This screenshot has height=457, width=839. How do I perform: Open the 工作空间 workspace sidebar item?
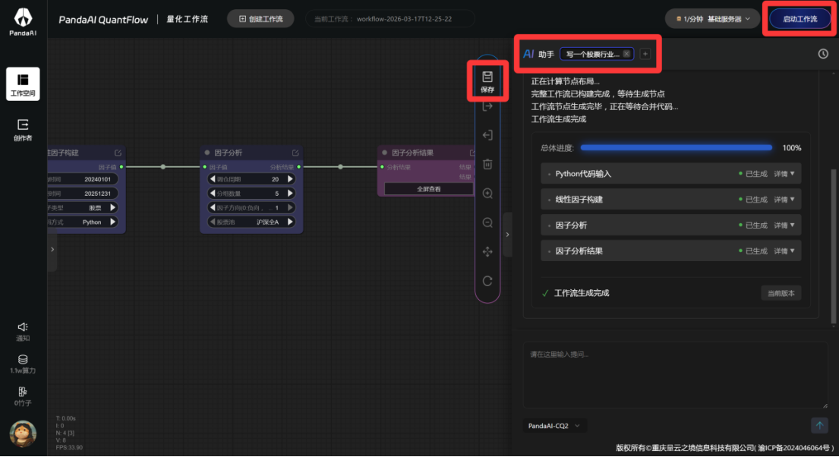pyautogui.click(x=23, y=84)
